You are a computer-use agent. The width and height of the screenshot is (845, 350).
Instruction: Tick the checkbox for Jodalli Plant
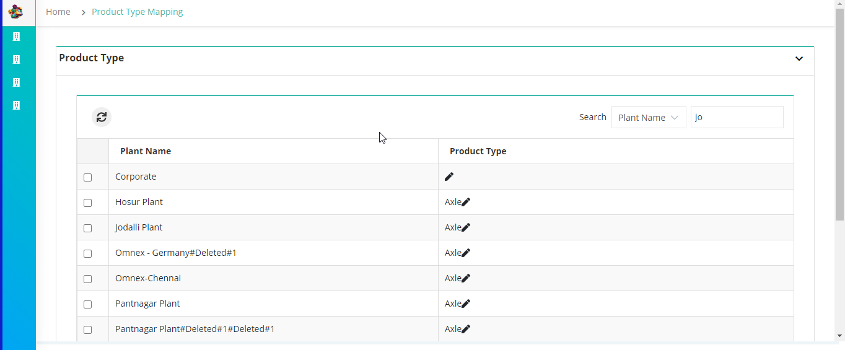tap(87, 228)
